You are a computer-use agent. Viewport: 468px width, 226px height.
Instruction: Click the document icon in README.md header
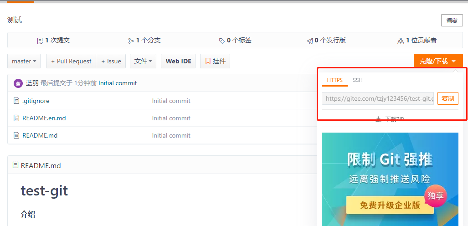coord(15,165)
